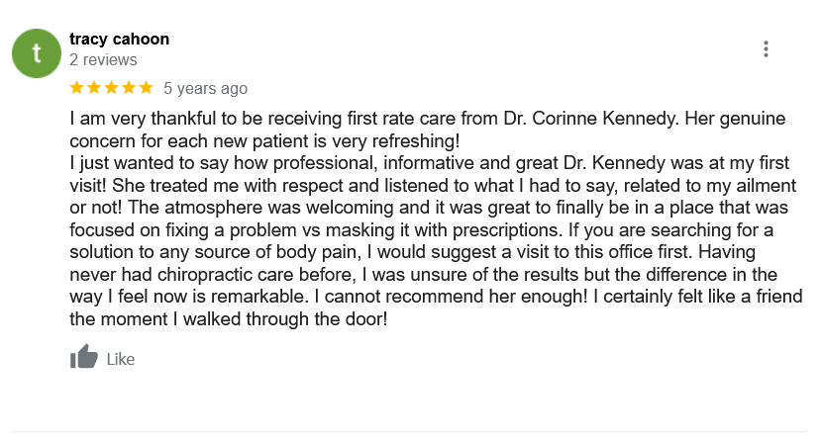Click the '5 years ago' timestamp
Screen dimensions: 822x438
tap(206, 88)
